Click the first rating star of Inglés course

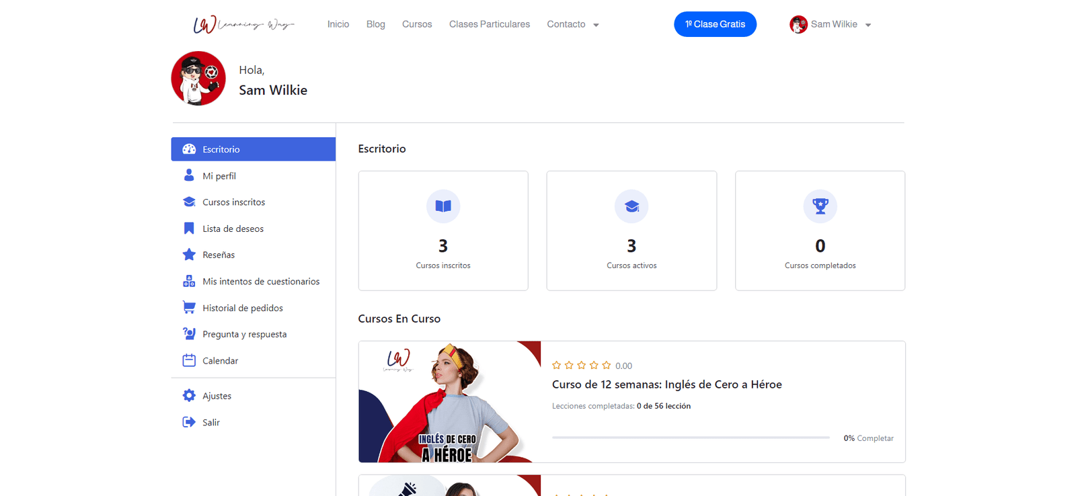(556, 366)
